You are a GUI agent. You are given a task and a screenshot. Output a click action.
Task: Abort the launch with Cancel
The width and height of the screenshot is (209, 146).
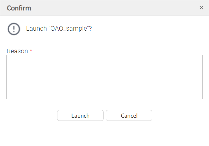coord(129,116)
